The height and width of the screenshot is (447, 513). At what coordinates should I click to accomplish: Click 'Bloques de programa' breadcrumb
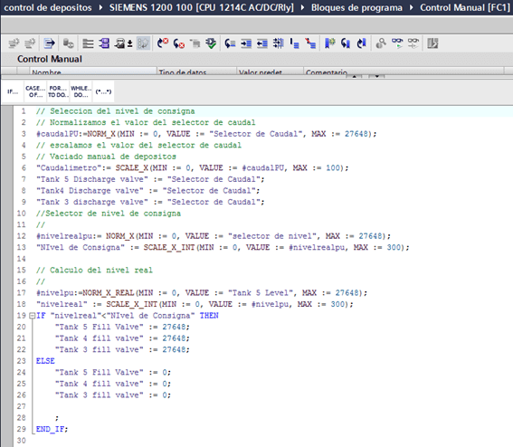click(356, 7)
